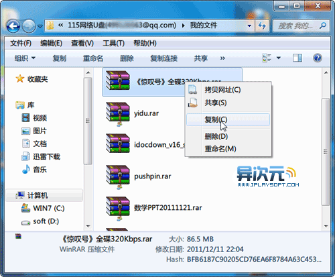Click the 复制 toolbar button

tap(60, 58)
